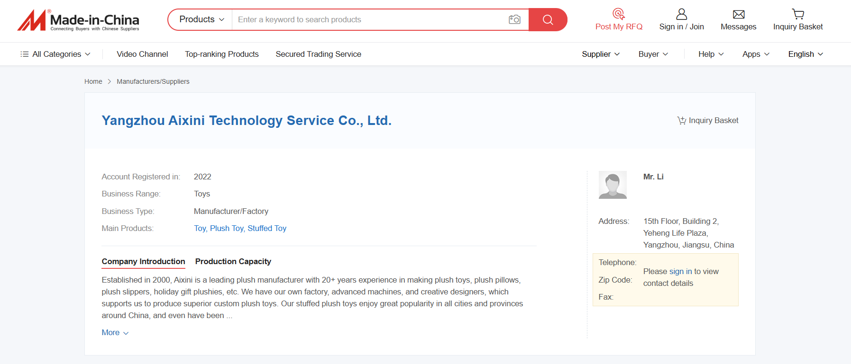
Task: Open the Help dropdown menu
Action: click(711, 54)
